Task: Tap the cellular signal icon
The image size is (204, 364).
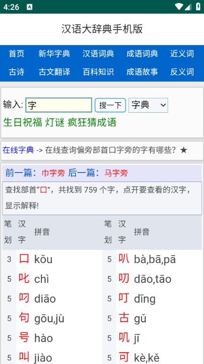Action: click(x=188, y=7)
